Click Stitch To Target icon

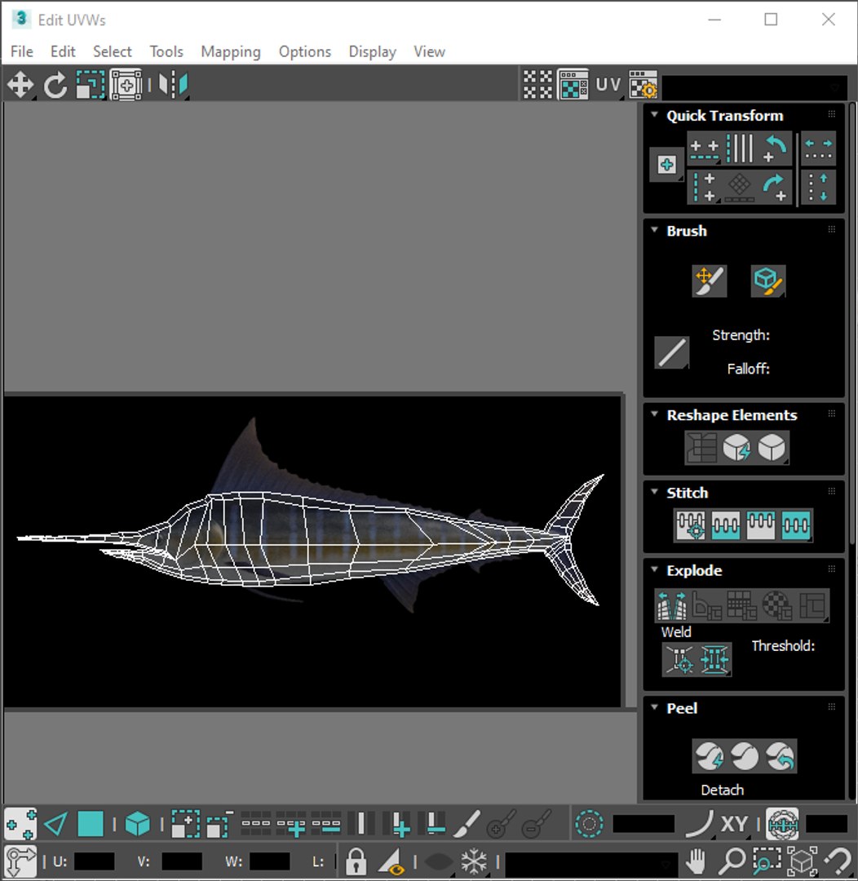click(x=691, y=525)
